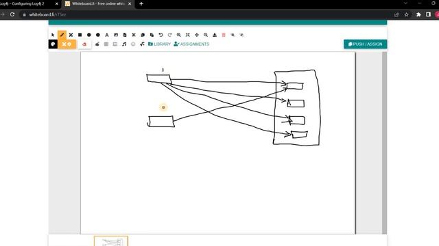
Task: Zoom out with the magnifier minus icon
Action: click(x=206, y=35)
